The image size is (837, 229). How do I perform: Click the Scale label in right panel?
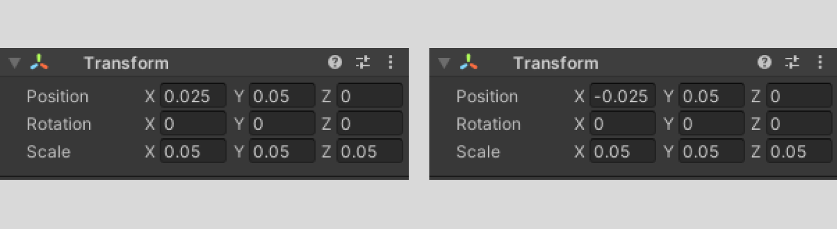pos(478,152)
